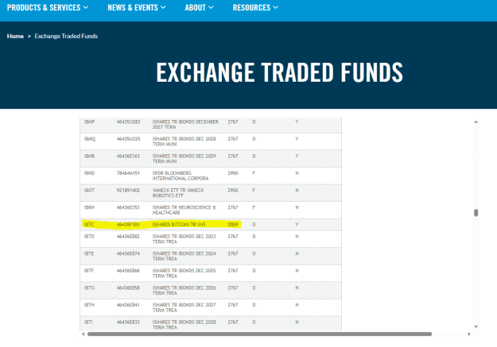Click the horizontal scrollbar left arrow
The width and height of the screenshot is (497, 347).
[83, 334]
